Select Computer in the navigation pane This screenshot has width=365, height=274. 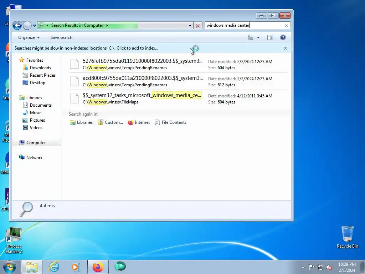37,143
